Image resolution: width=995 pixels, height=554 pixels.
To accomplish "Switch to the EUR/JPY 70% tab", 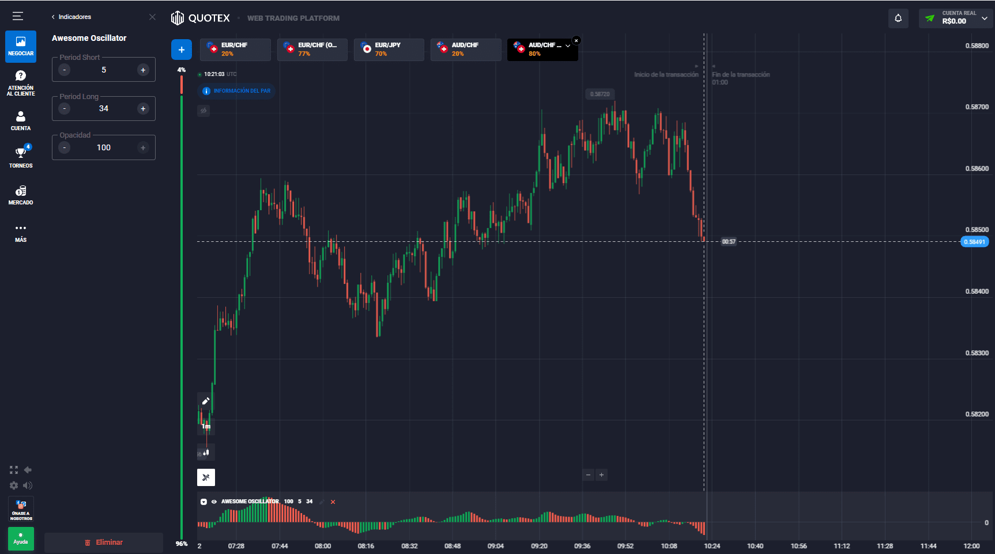I will point(389,50).
